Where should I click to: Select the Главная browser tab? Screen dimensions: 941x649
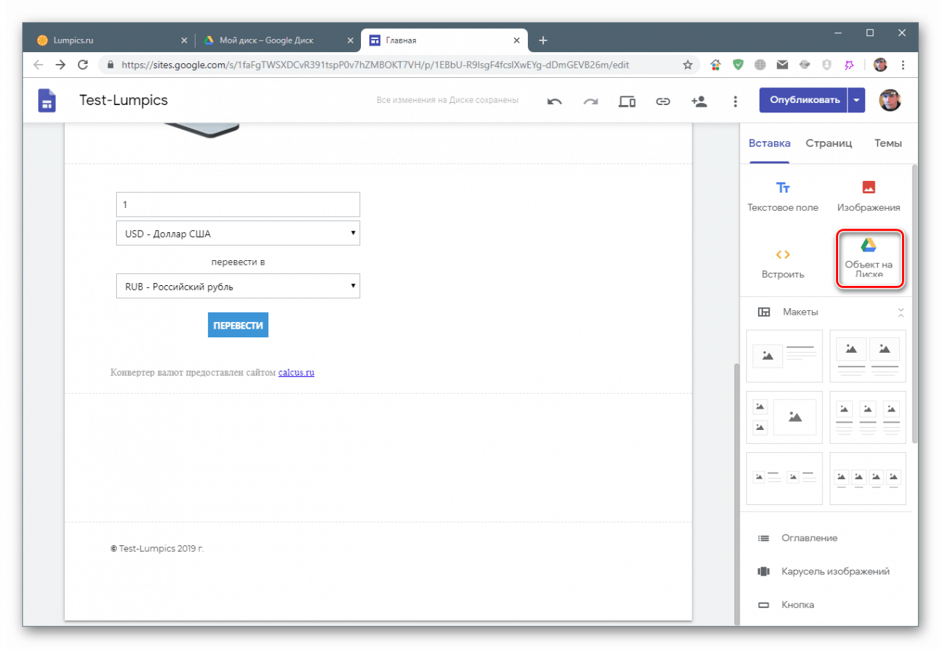(x=444, y=40)
